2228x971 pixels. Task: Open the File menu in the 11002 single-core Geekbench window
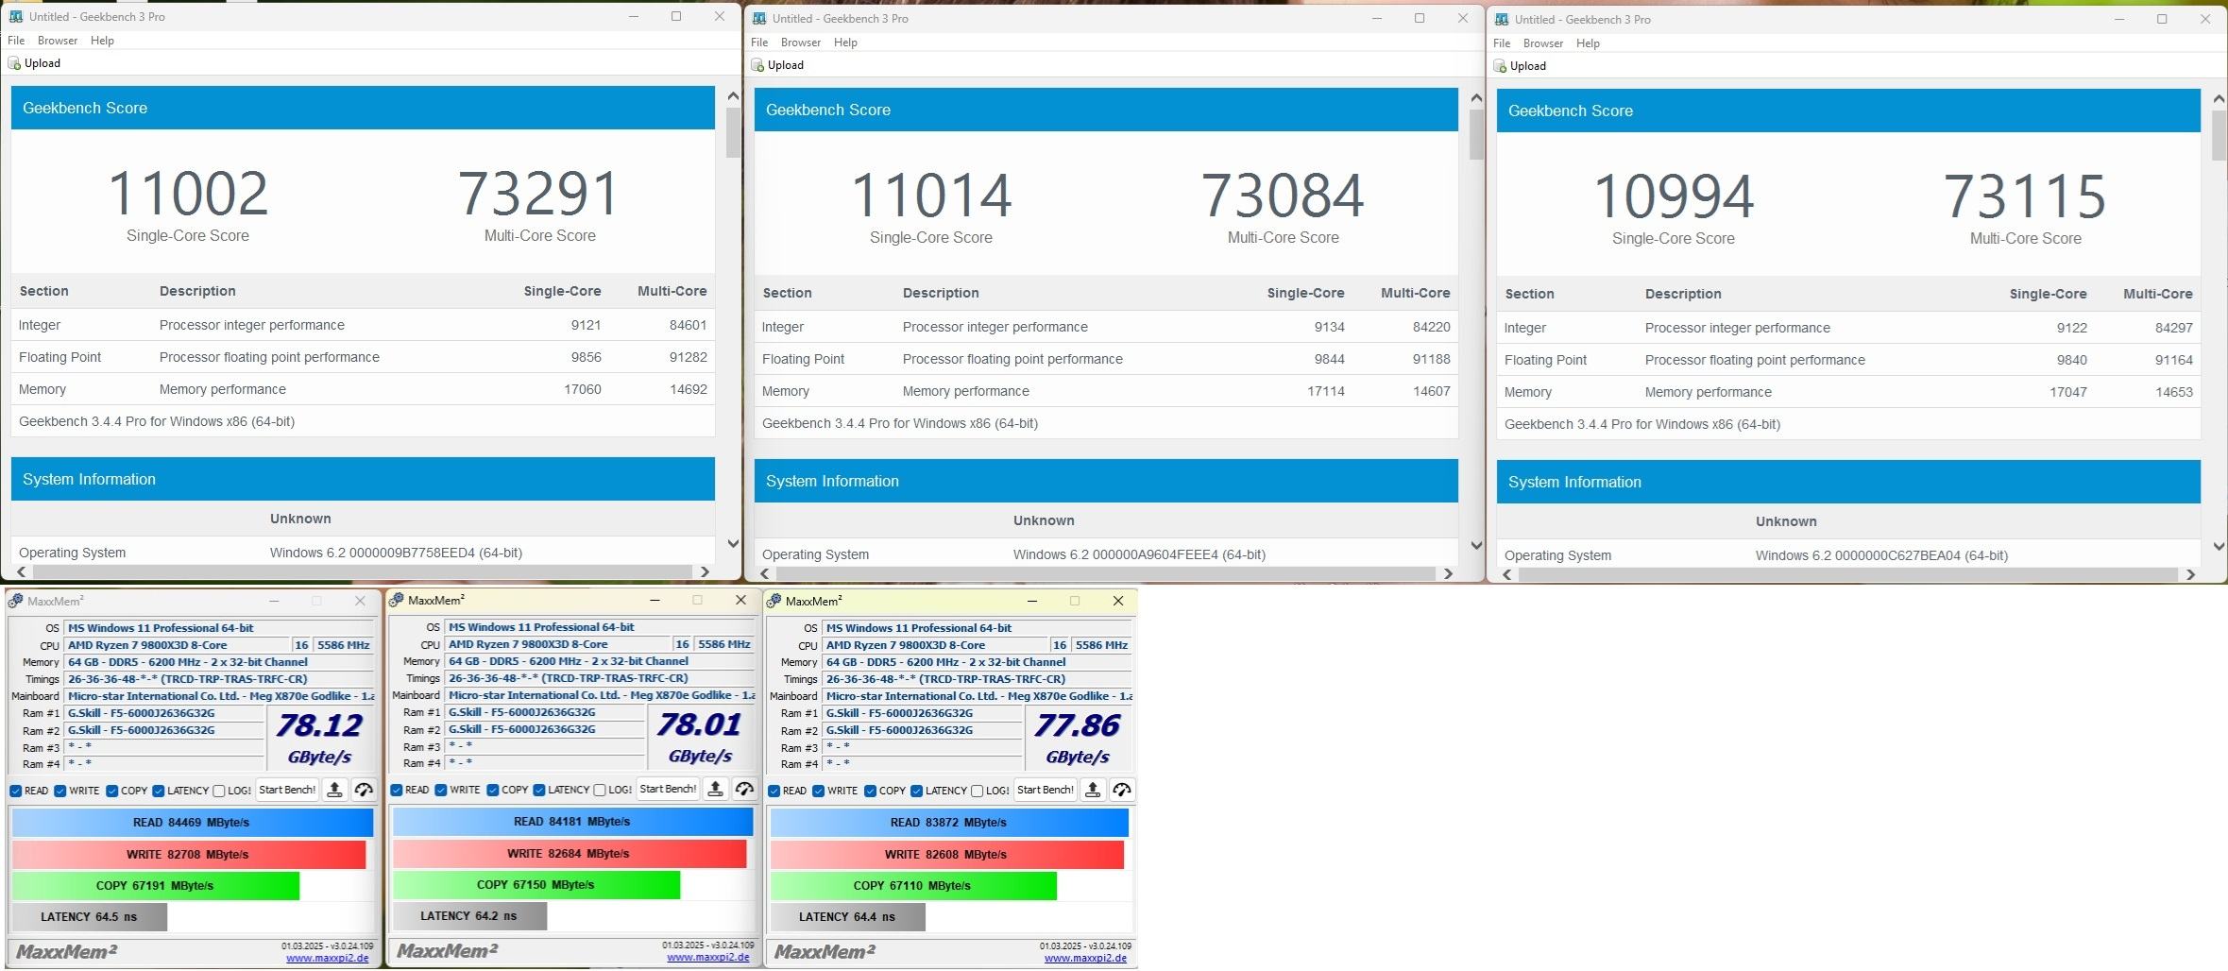tap(16, 41)
